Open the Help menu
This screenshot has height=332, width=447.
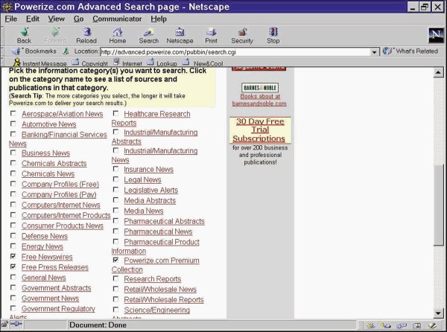tap(159, 19)
